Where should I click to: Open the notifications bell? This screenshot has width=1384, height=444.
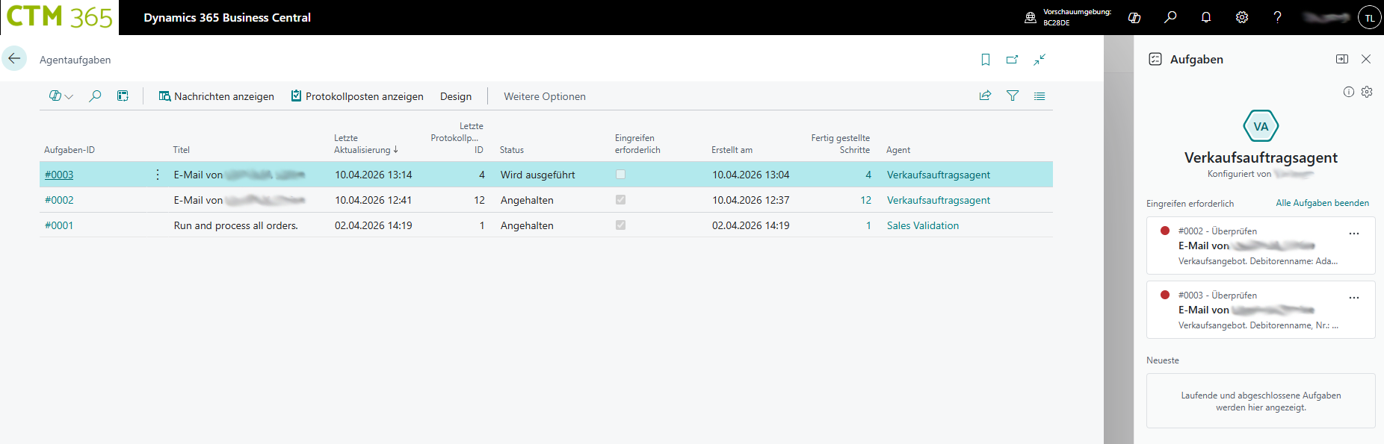(1206, 17)
